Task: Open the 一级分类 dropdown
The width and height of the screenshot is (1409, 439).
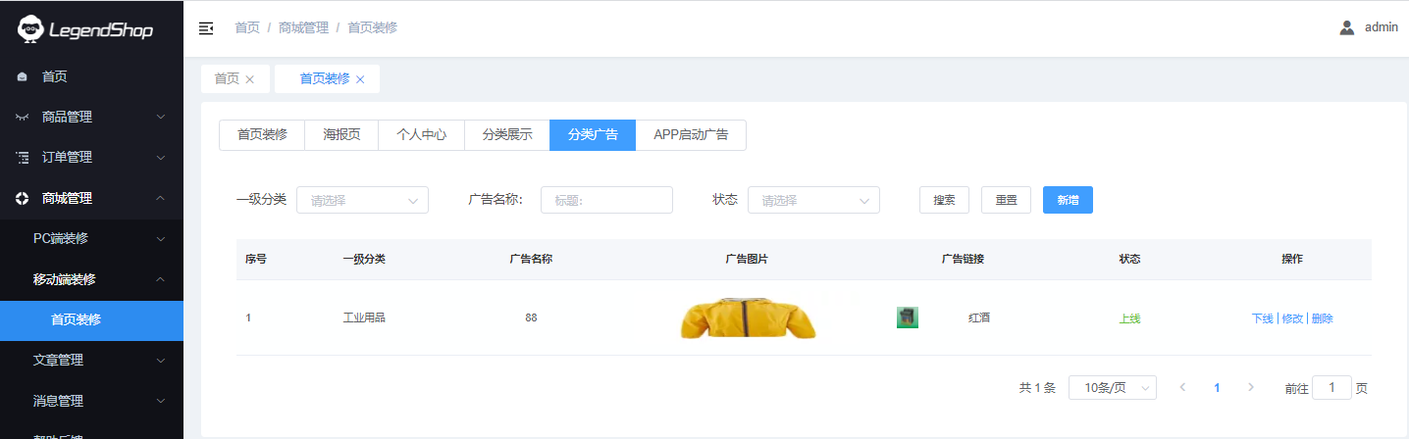Action: pyautogui.click(x=362, y=200)
